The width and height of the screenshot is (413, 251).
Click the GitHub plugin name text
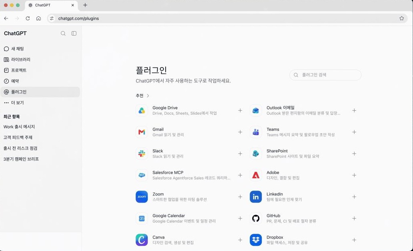tap(273, 216)
